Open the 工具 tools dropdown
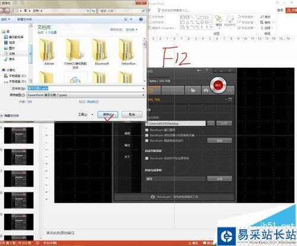 (x=86, y=115)
